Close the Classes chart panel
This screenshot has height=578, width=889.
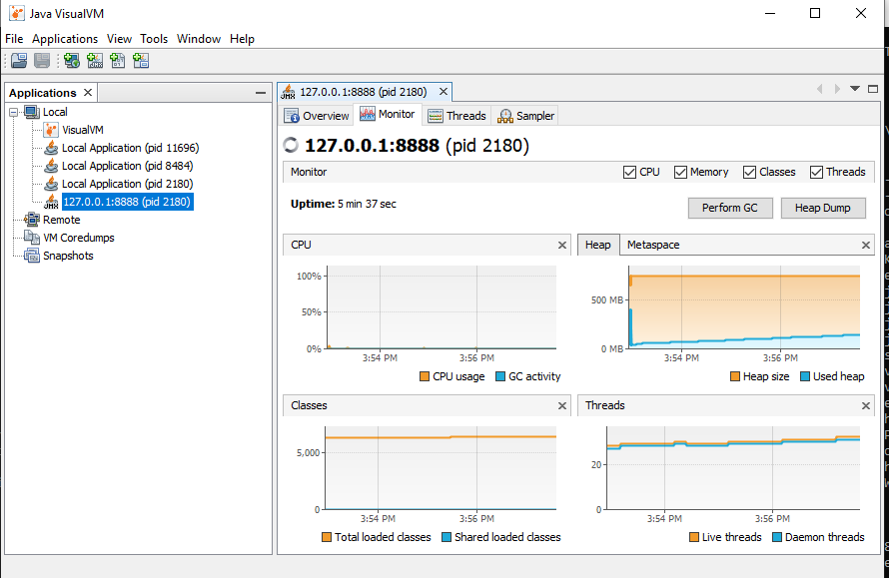click(561, 405)
